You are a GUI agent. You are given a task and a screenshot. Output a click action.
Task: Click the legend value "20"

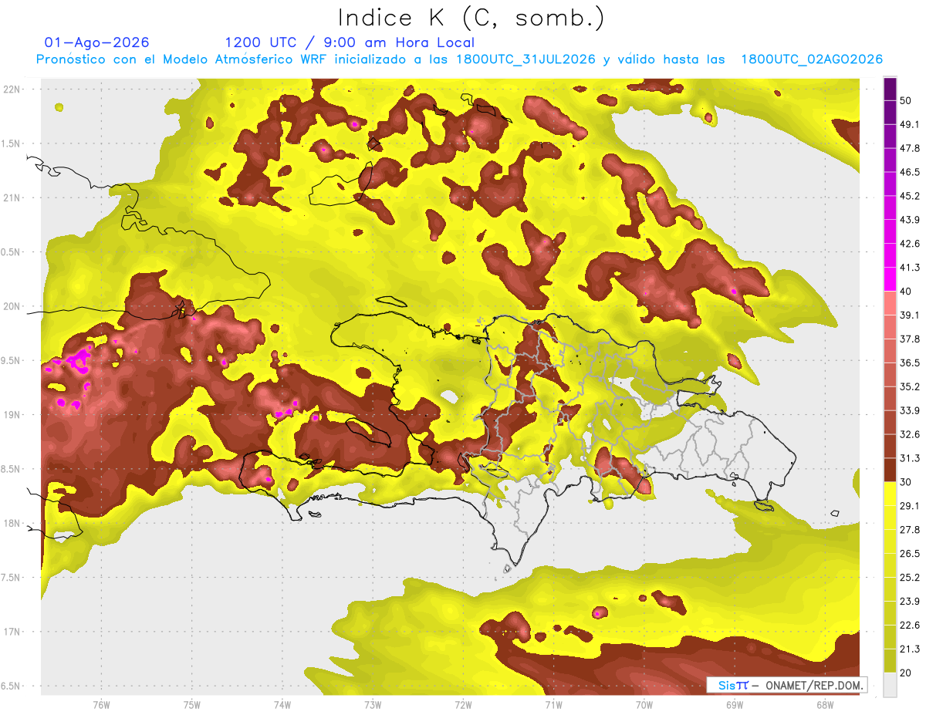tap(907, 673)
